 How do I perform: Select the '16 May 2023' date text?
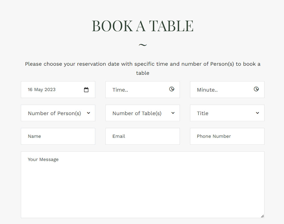(42, 90)
